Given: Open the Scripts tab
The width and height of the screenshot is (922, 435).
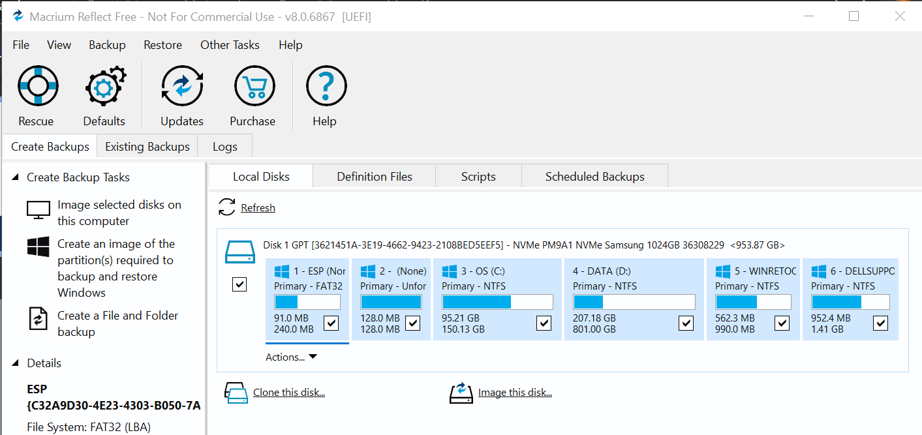Looking at the screenshot, I should pyautogui.click(x=478, y=177).
